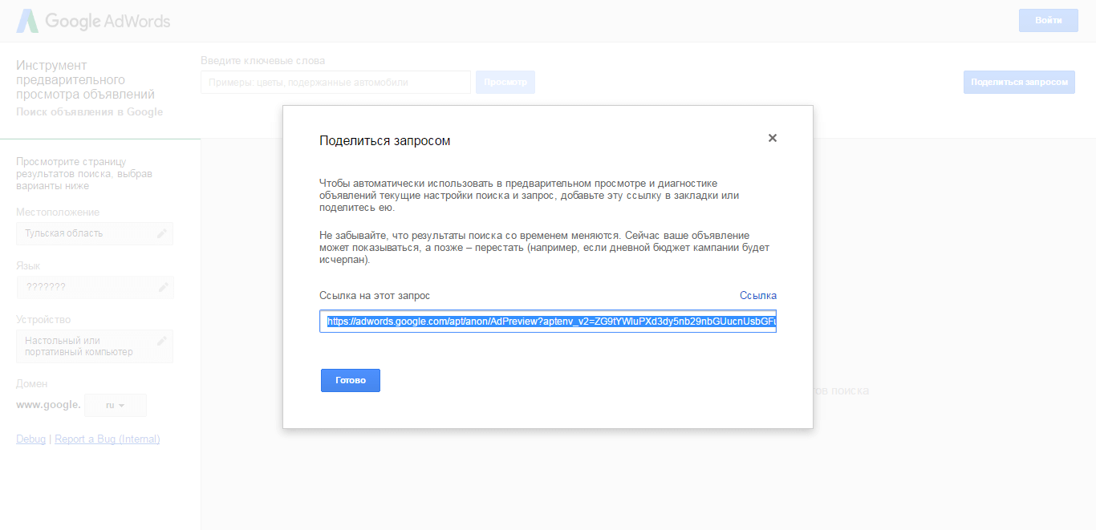This screenshot has width=1096, height=530.
Task: Select the shared query URL text
Action: [548, 321]
